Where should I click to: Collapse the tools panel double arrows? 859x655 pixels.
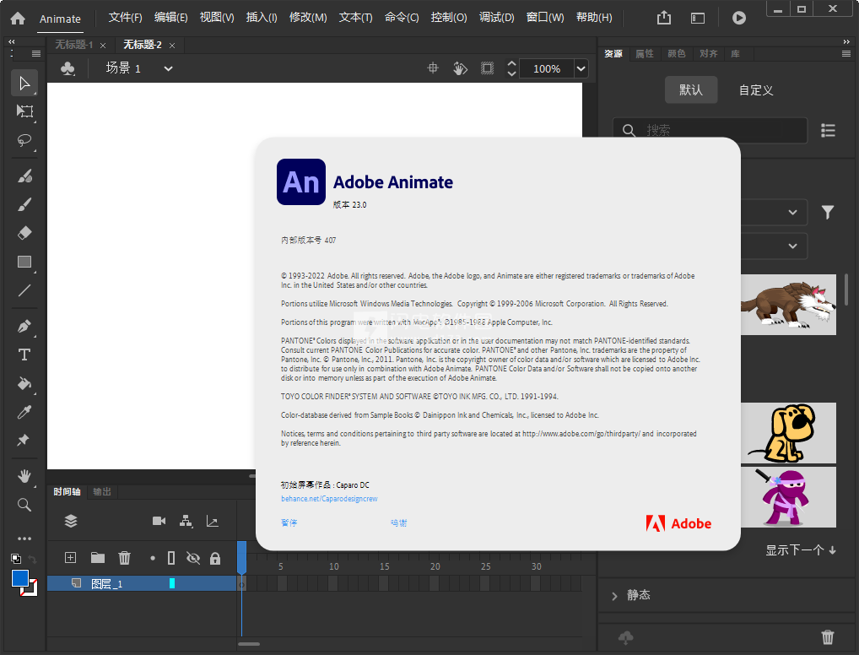[12, 41]
